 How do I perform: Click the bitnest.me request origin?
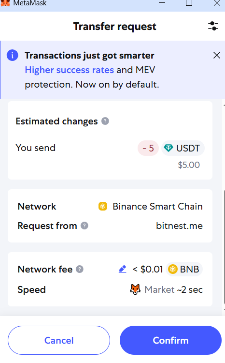(179, 226)
